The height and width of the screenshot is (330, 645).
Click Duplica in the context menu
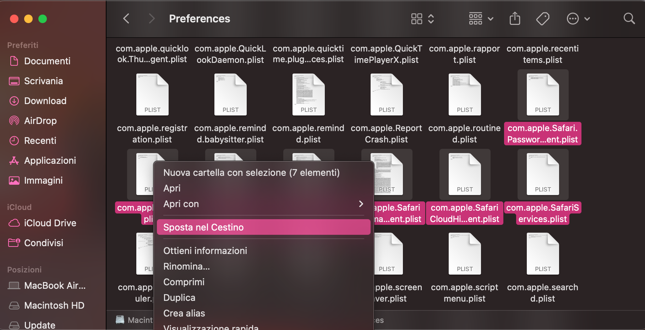[179, 297]
